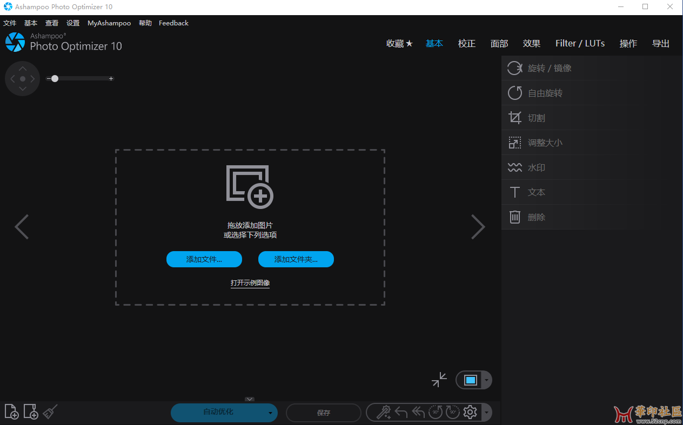
Task: Choose the 切割 crop tool
Action: point(592,118)
